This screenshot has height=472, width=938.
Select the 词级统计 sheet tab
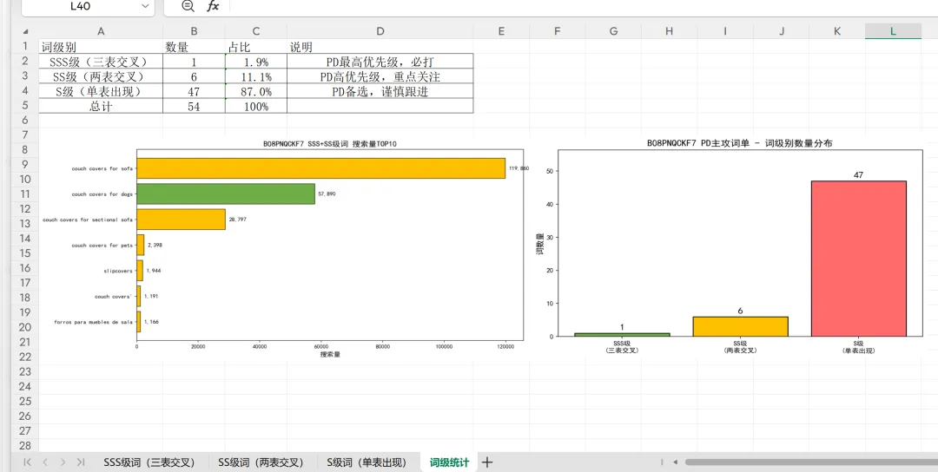449,462
